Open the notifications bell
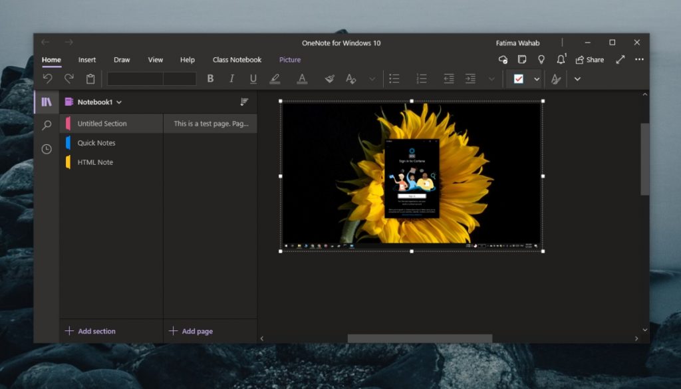681x389 pixels. tap(561, 60)
